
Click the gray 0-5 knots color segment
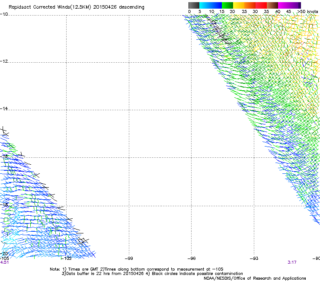click(x=194, y=5)
